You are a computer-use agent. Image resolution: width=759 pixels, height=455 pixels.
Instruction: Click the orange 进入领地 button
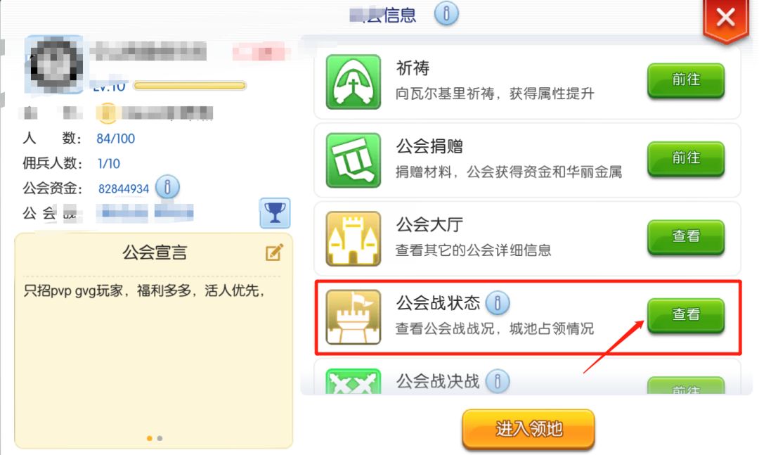pos(528,429)
